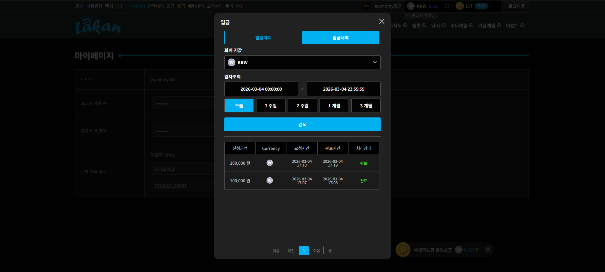Click the refresh balance icon in header

[447, 6]
